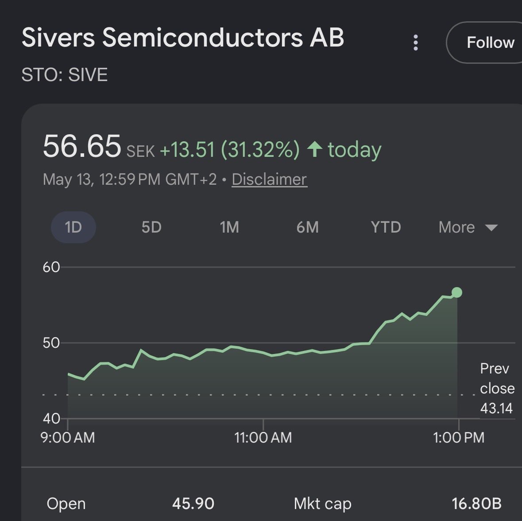This screenshot has height=521, width=522.
Task: Click the Sivers Semiconductors AB title
Action: 183,37
